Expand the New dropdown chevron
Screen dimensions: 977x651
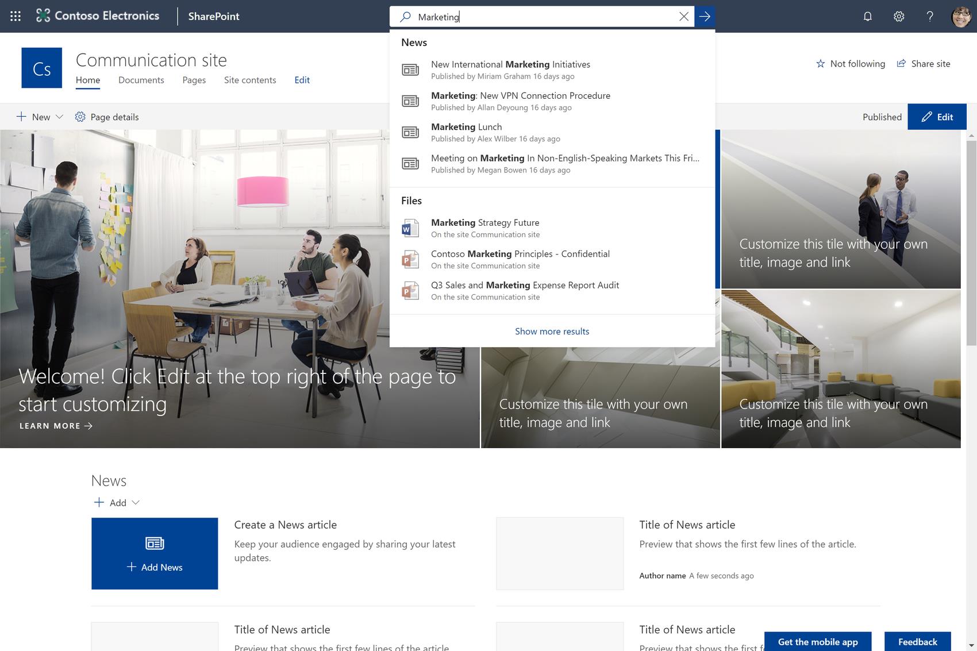[x=59, y=117]
